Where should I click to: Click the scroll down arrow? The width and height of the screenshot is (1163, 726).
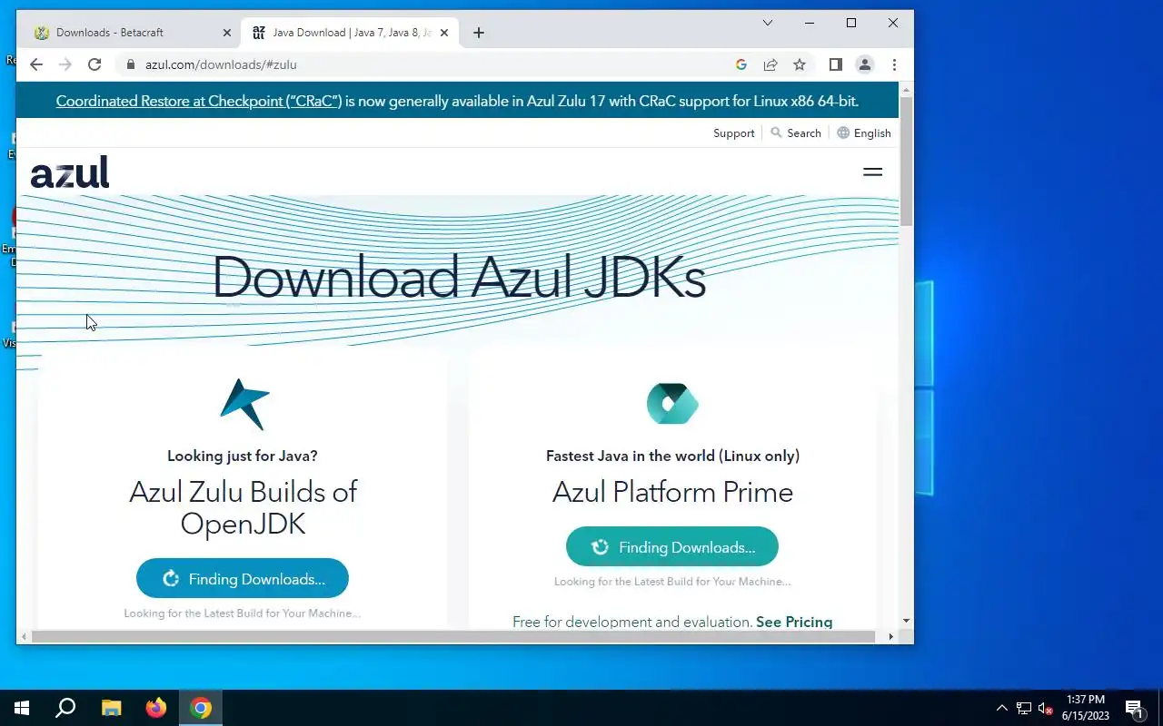pos(906,621)
